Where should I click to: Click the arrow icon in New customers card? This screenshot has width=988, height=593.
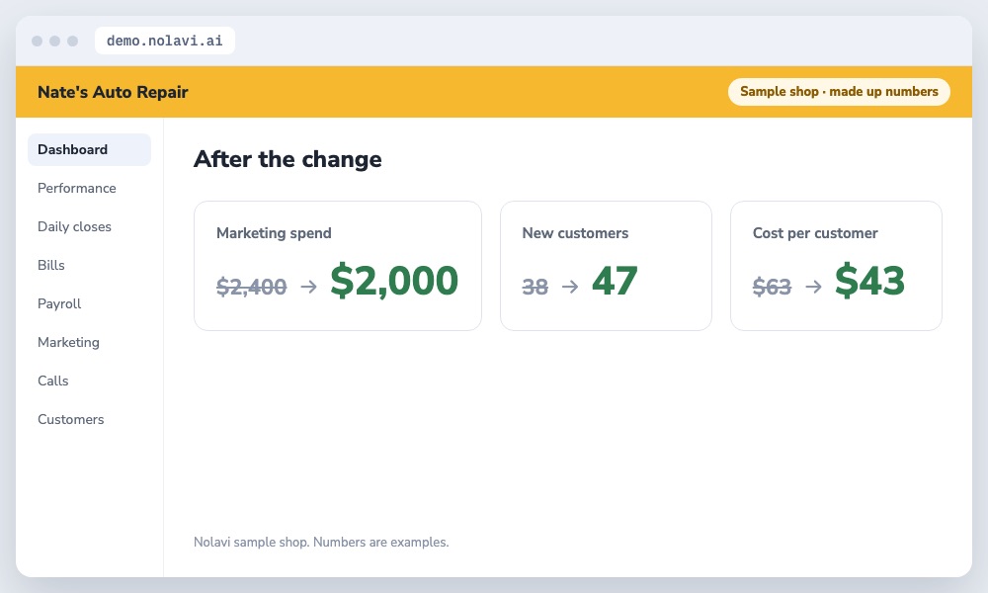point(570,287)
